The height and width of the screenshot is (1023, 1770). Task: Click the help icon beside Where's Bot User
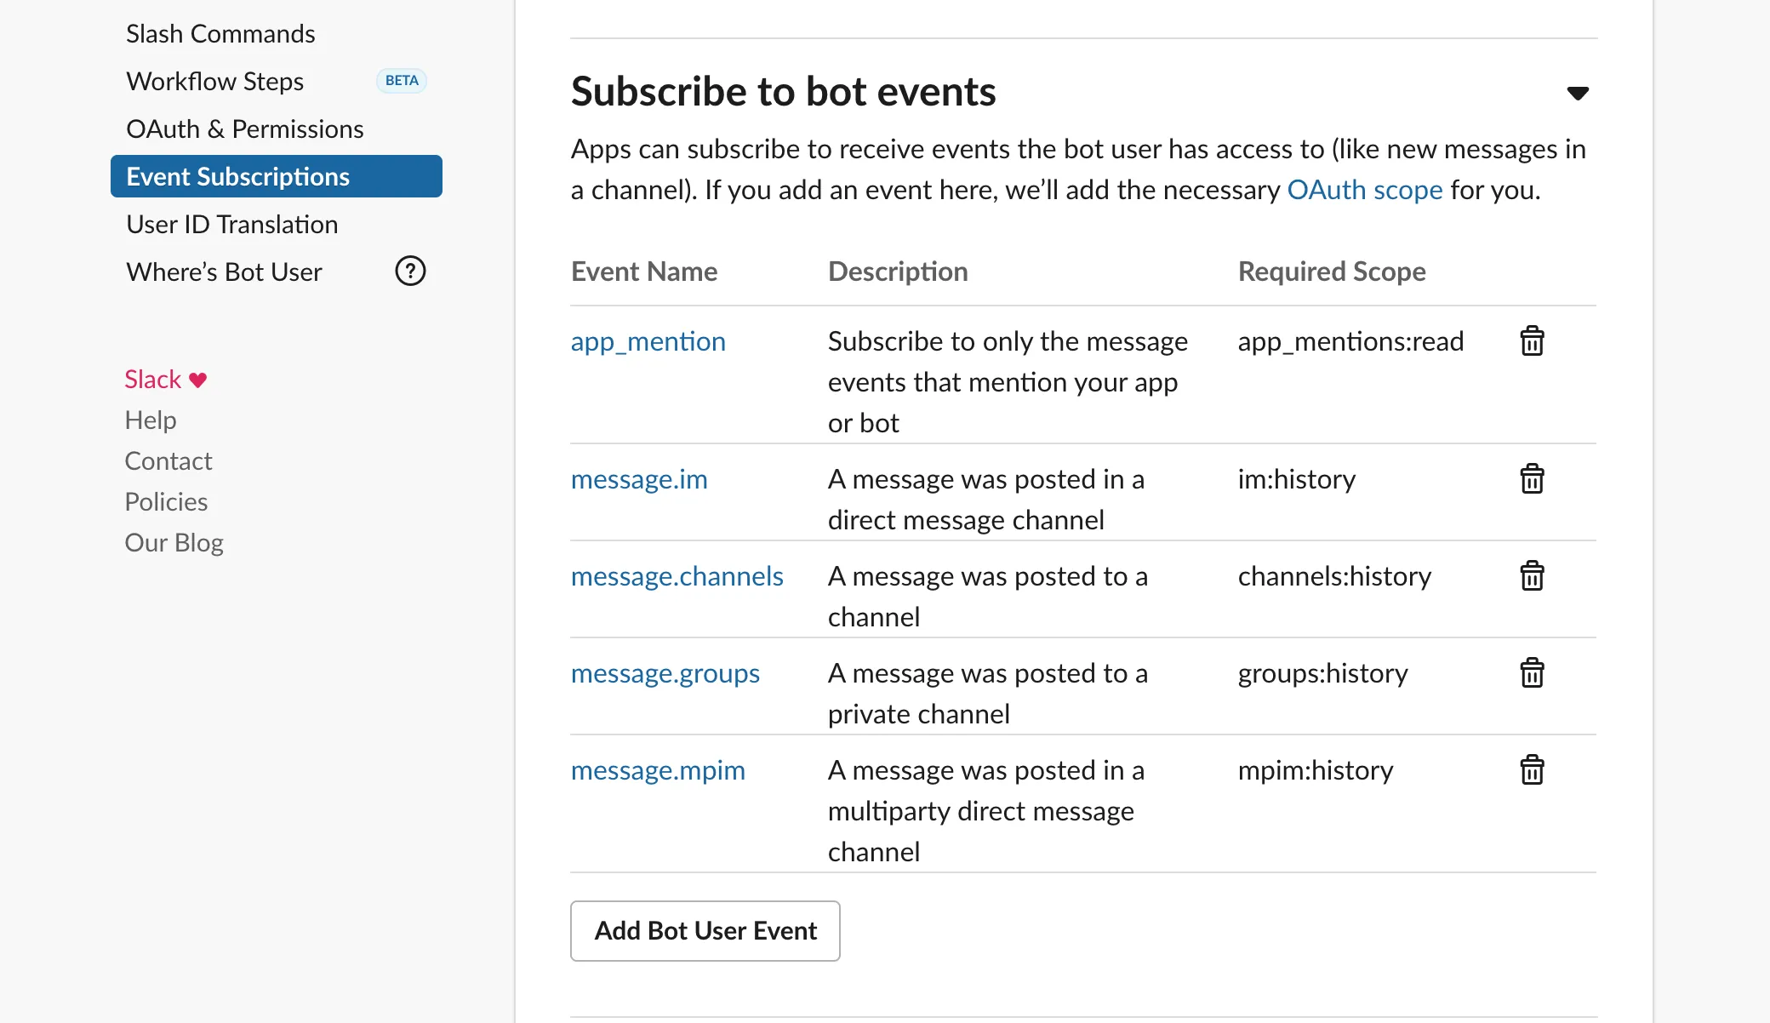(410, 271)
